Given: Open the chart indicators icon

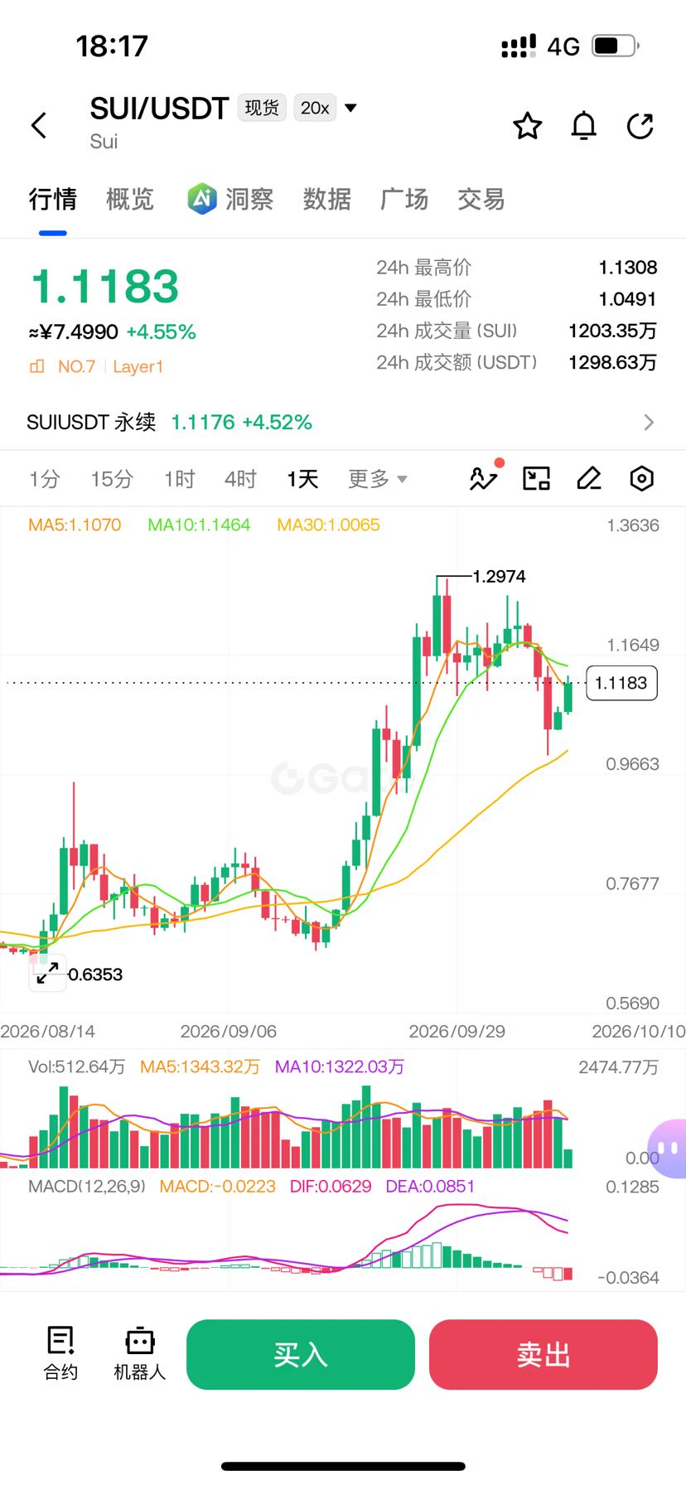Looking at the screenshot, I should click(485, 476).
